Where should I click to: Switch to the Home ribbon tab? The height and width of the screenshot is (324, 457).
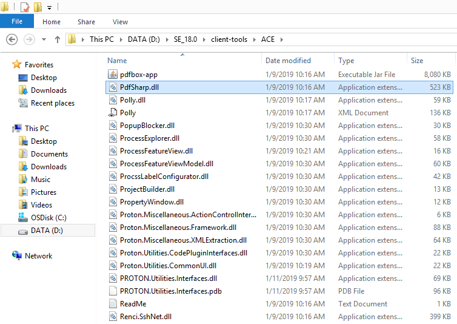click(52, 22)
